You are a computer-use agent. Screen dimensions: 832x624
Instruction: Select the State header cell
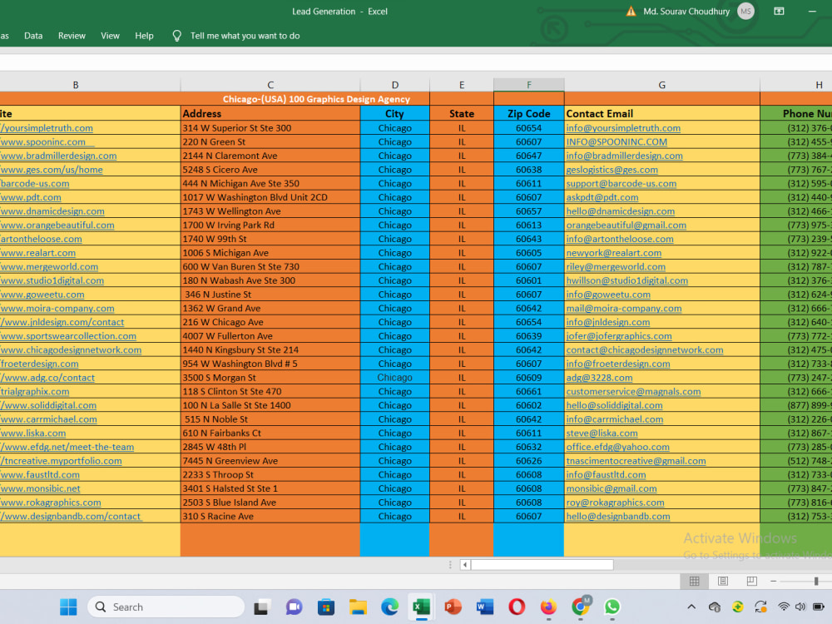pos(462,113)
